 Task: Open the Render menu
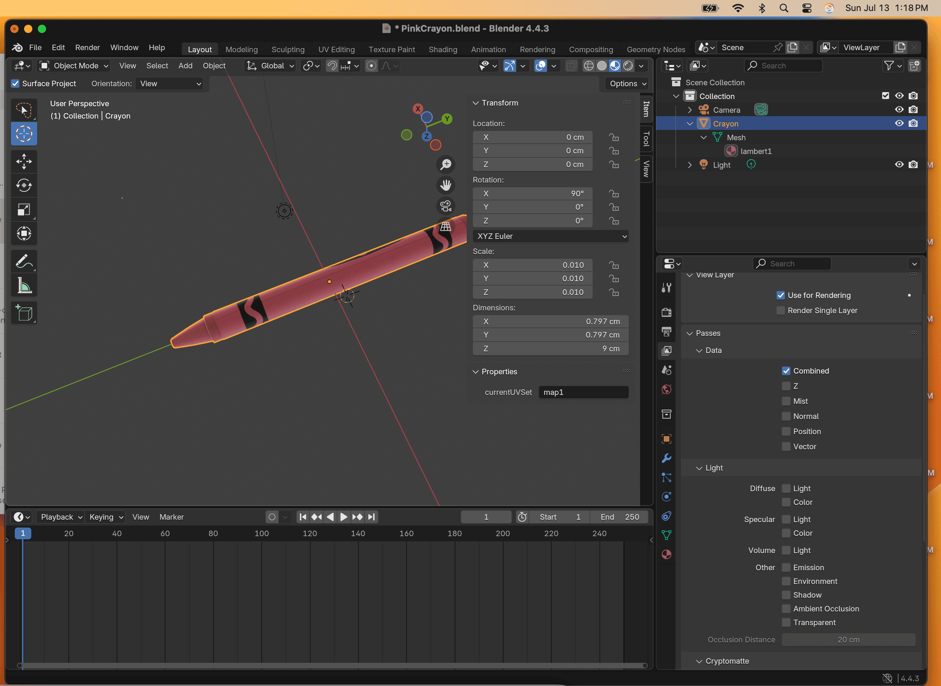click(87, 47)
